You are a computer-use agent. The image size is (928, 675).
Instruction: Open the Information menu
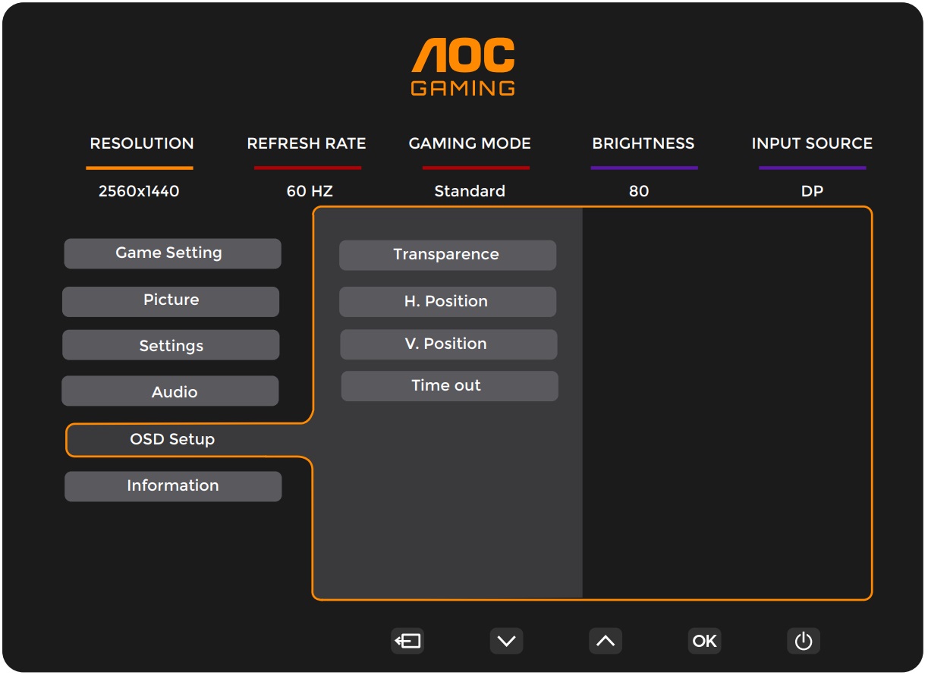click(x=173, y=486)
